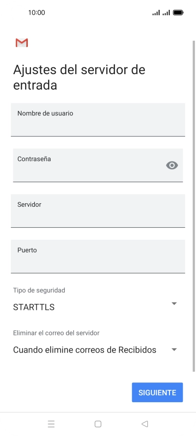Toggle password visibility eye icon
The image size is (196, 436).
(172, 165)
